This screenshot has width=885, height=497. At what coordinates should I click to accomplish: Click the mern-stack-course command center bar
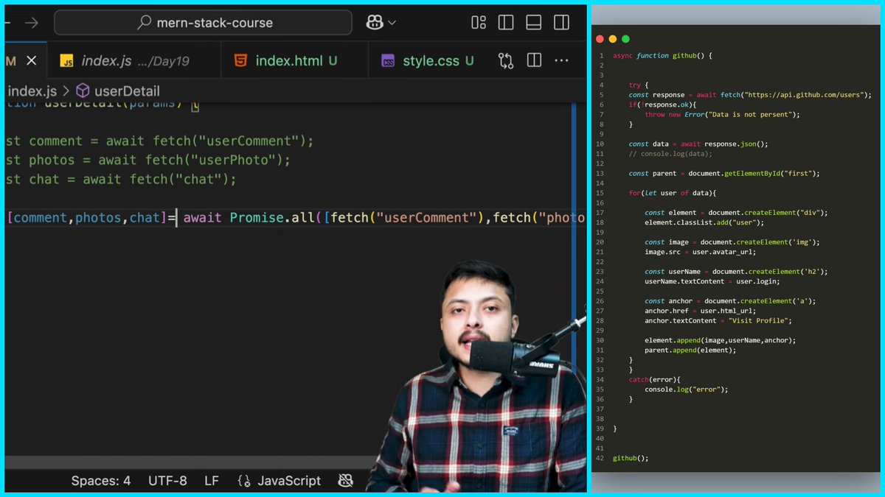tap(202, 22)
